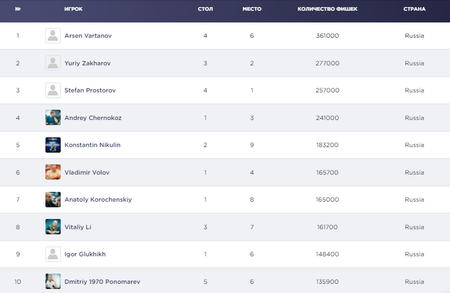Click the № column header

[17, 9]
